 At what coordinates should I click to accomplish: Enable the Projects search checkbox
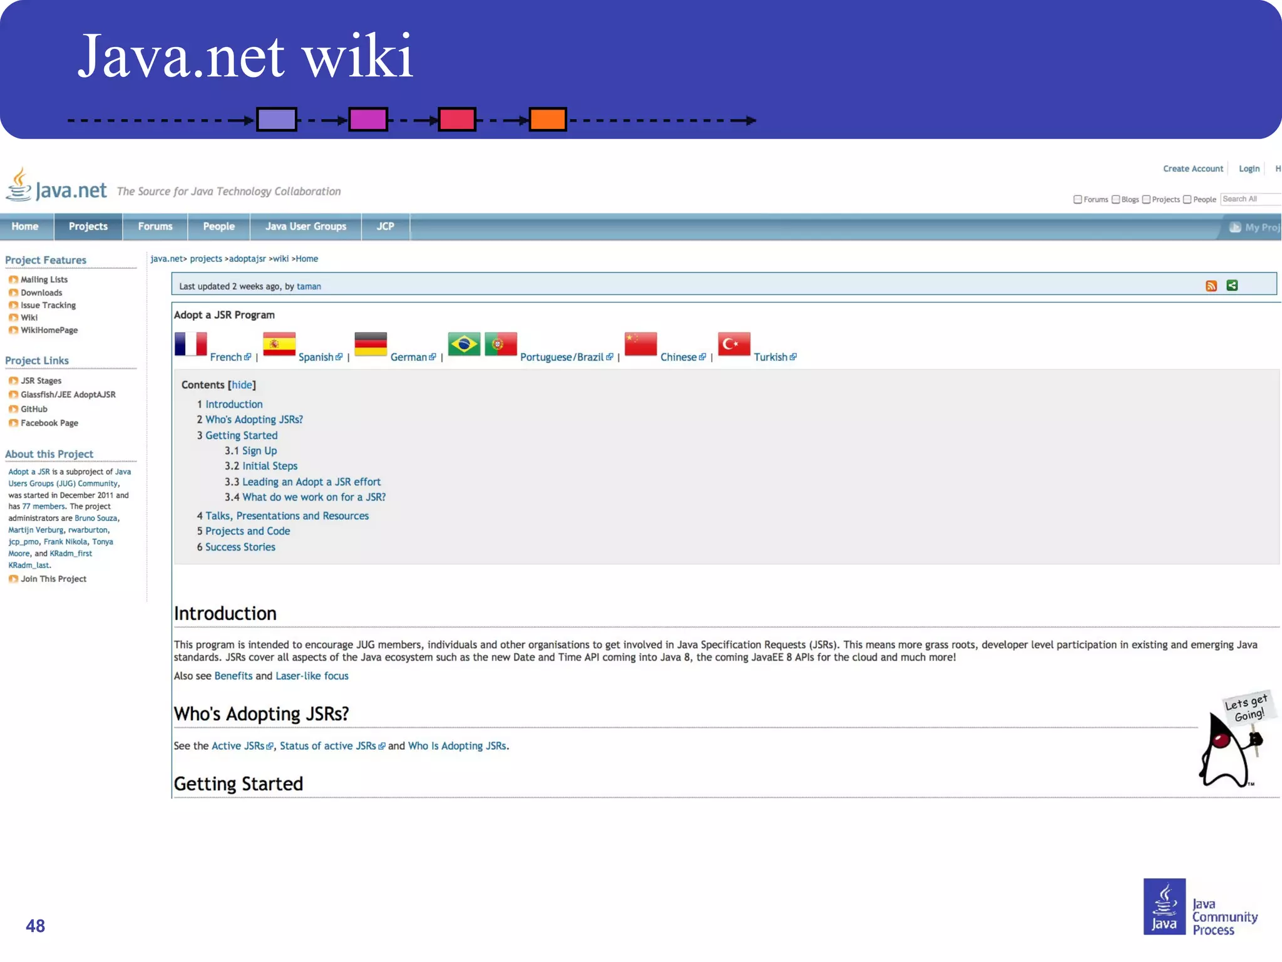click(1146, 200)
